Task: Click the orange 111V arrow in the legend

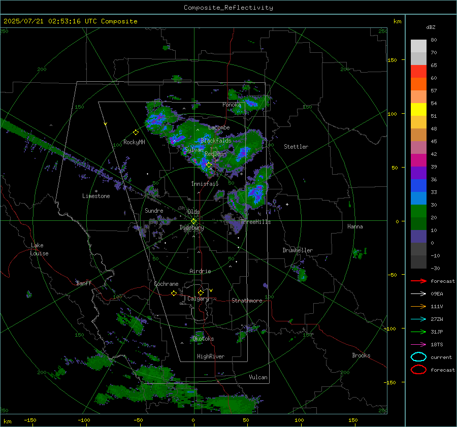Action: point(418,306)
